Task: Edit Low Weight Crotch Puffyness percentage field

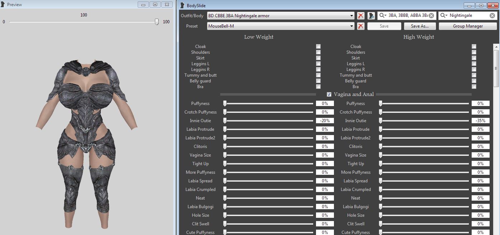Action: (325, 112)
